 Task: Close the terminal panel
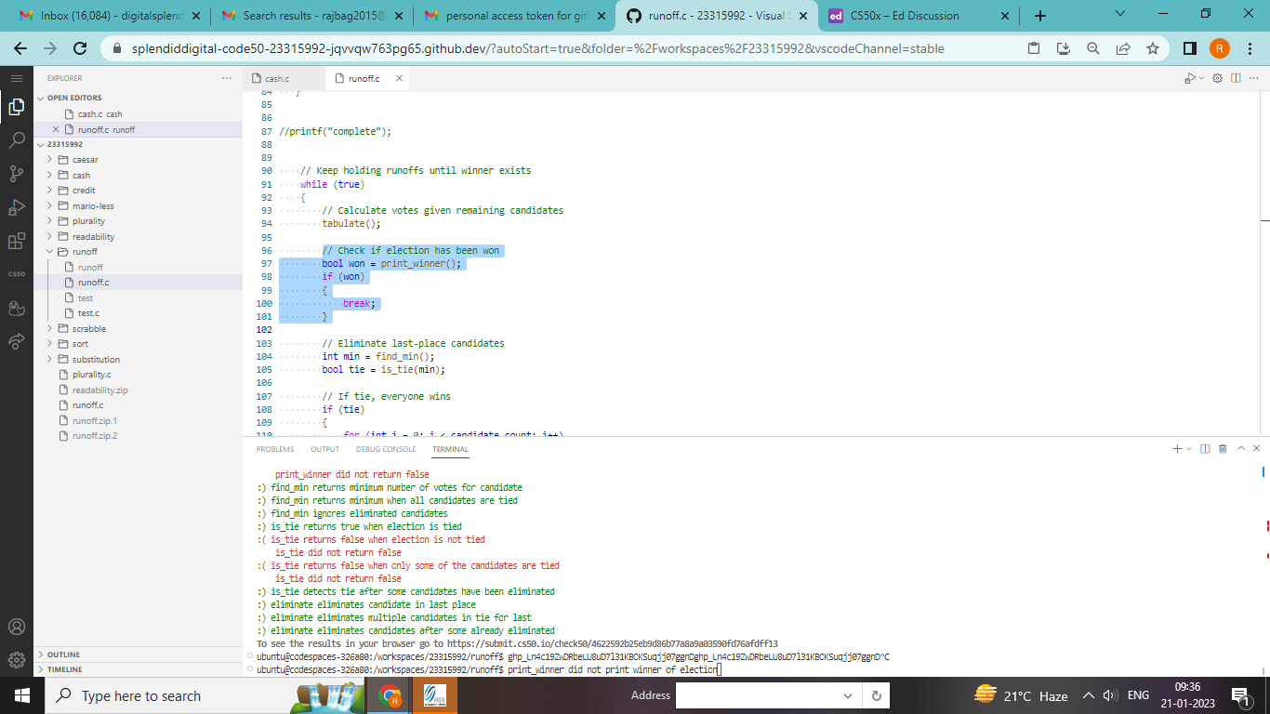(1256, 448)
